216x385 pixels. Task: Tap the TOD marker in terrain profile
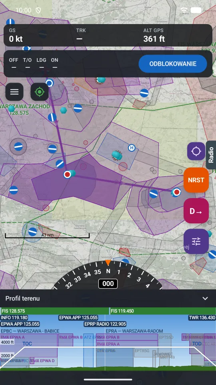coord(197,344)
